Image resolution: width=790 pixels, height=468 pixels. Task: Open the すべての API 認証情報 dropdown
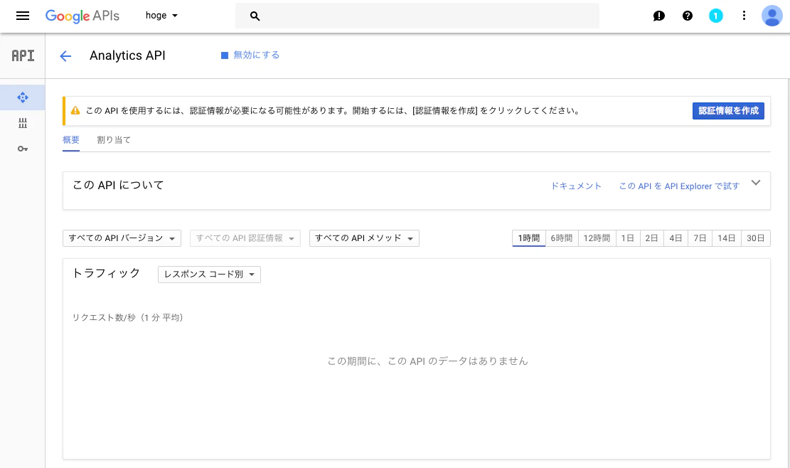245,238
